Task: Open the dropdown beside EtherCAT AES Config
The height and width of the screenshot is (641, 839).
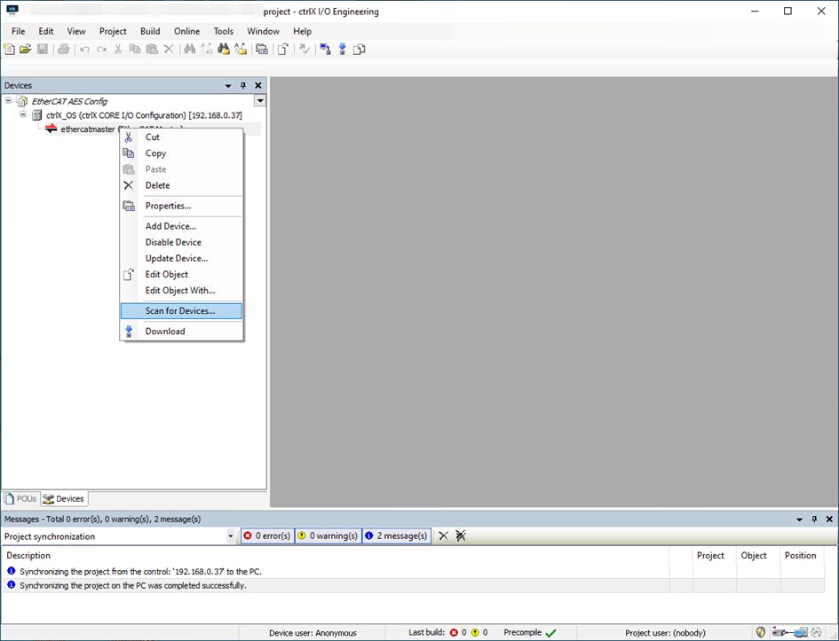Action: point(260,100)
